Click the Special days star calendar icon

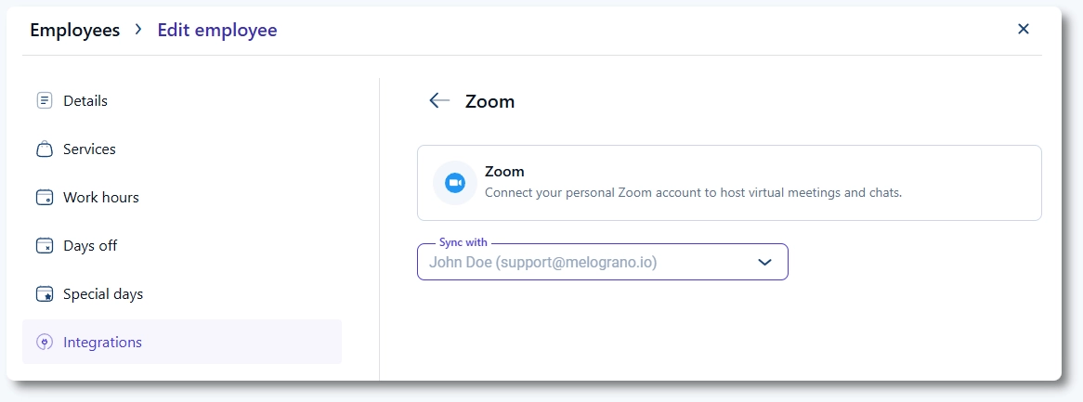pyautogui.click(x=44, y=294)
